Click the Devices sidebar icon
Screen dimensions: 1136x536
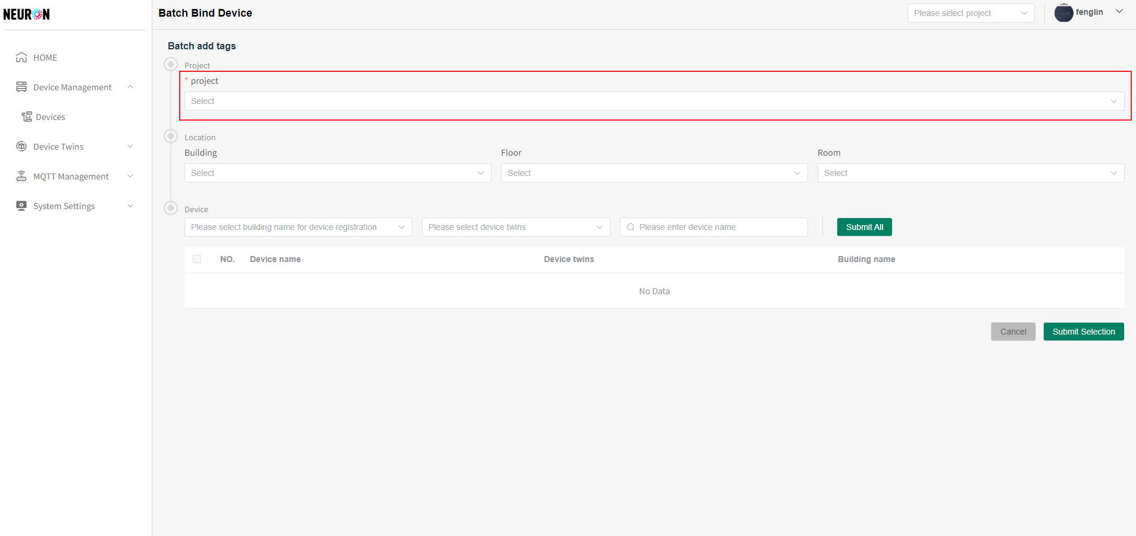coord(27,116)
